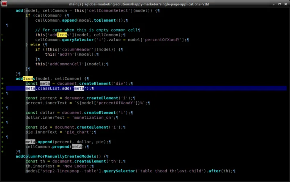This screenshot has width=290, height=182.
Task: Maximize the VIM window
Action: tap(279, 4)
